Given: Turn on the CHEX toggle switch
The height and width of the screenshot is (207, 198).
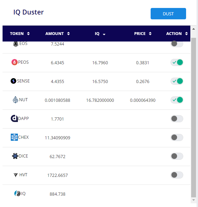Looking at the screenshot, I should tap(177, 137).
